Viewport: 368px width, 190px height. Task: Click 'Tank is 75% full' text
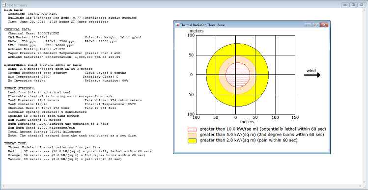[x=100, y=108]
